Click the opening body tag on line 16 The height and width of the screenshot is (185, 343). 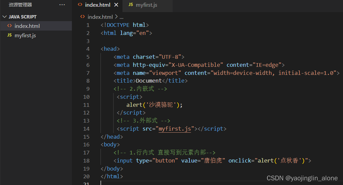(110, 145)
